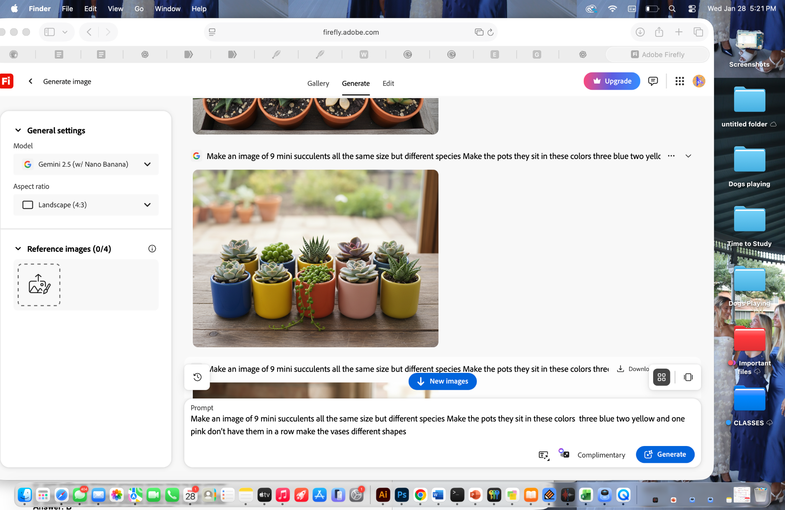Image resolution: width=785 pixels, height=510 pixels.
Task: Collapse the General settings section
Action: click(18, 130)
